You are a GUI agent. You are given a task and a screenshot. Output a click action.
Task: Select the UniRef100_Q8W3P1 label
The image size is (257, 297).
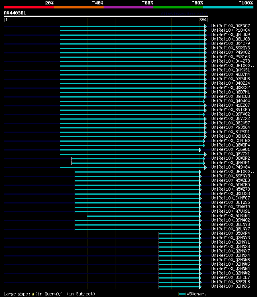tap(230, 163)
